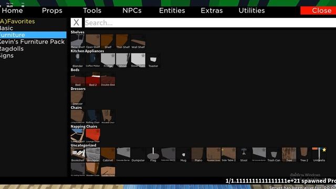Spawn the Lawn Chair prop
Image resolution: width=336 pixels, height=189 pixels.
[78, 136]
